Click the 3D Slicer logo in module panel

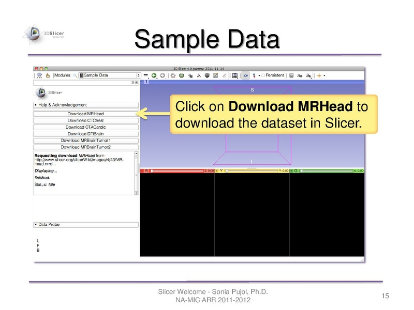pyautogui.click(x=48, y=92)
